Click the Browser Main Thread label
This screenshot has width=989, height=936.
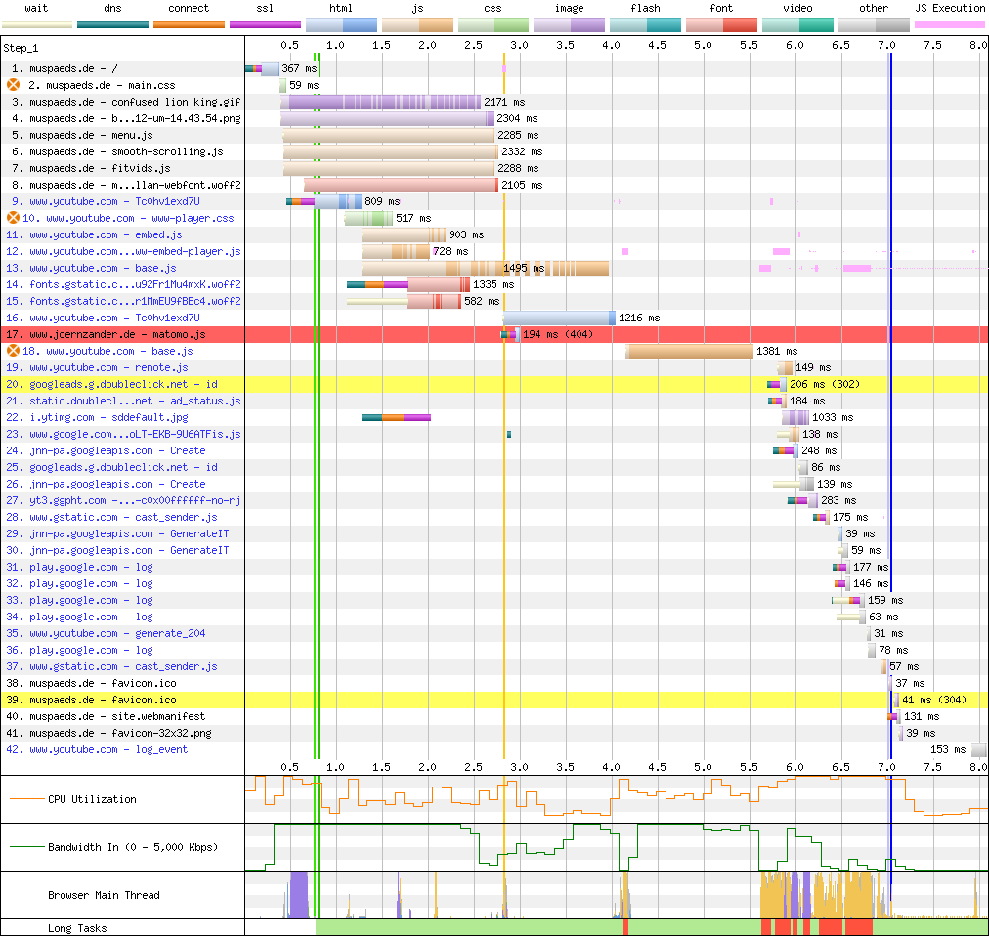coord(104,895)
